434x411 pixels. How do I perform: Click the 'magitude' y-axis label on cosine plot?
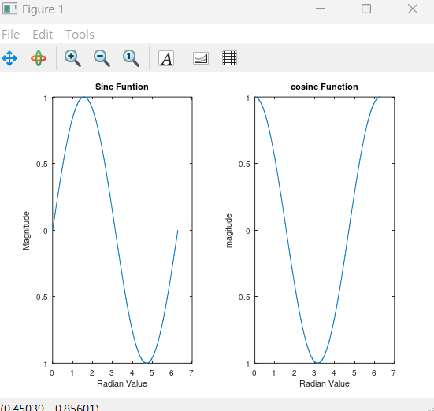pos(228,231)
